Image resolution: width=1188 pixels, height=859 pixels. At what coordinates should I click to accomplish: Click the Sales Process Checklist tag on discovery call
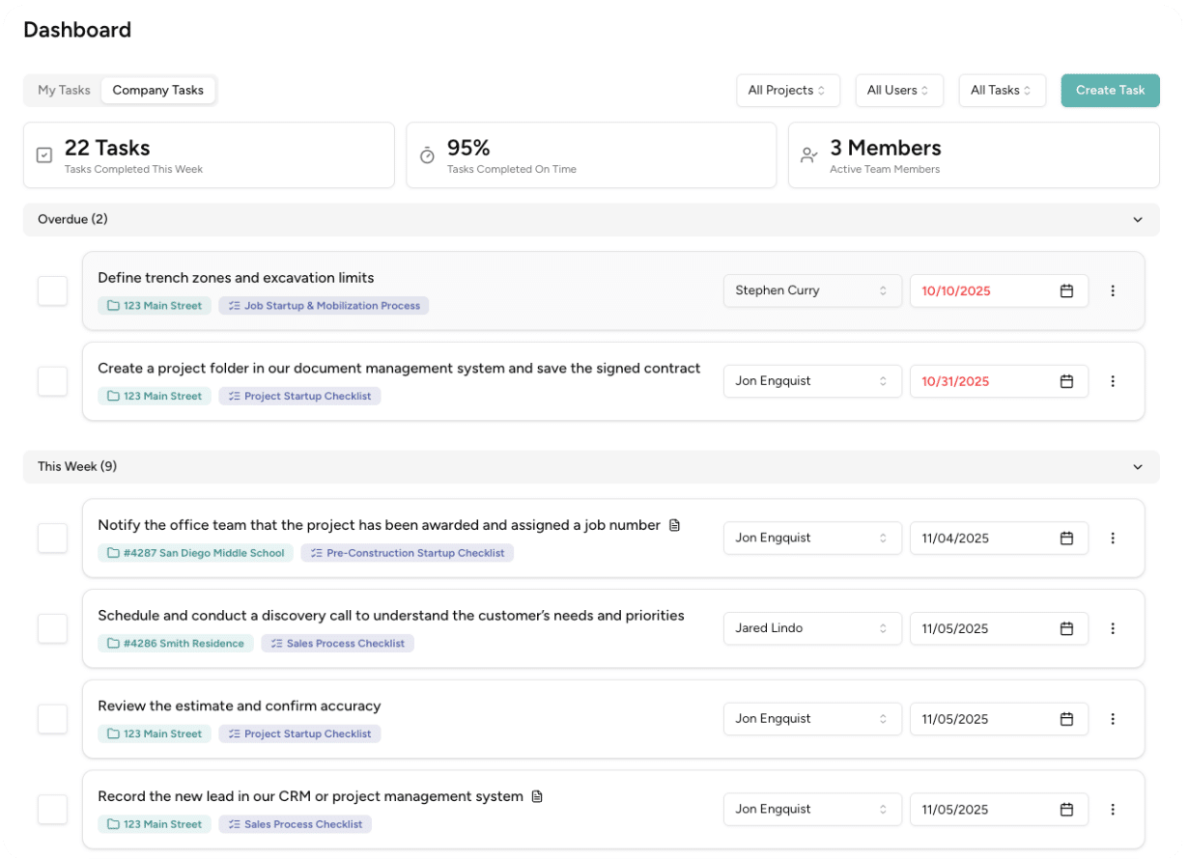tap(337, 644)
